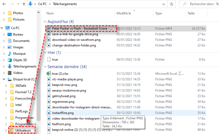Open Images icon in sidebar
219x134 pixels.
coord(10,47)
